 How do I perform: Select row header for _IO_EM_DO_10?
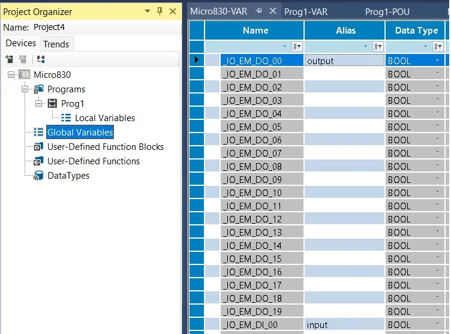pyautogui.click(x=197, y=192)
